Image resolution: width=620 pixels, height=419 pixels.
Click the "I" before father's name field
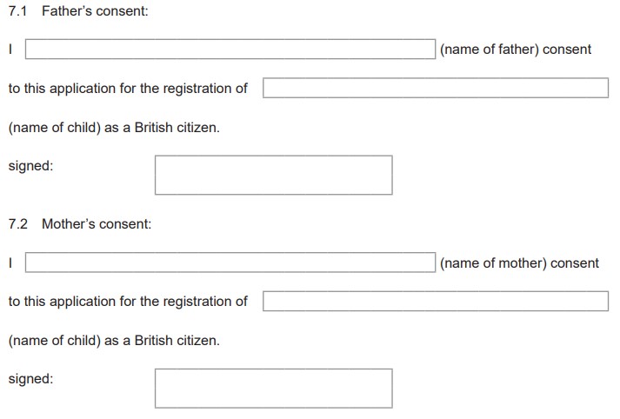click(10, 50)
